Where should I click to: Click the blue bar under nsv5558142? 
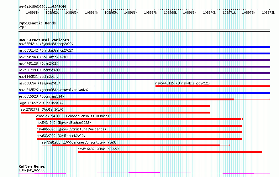coord(144,53)
